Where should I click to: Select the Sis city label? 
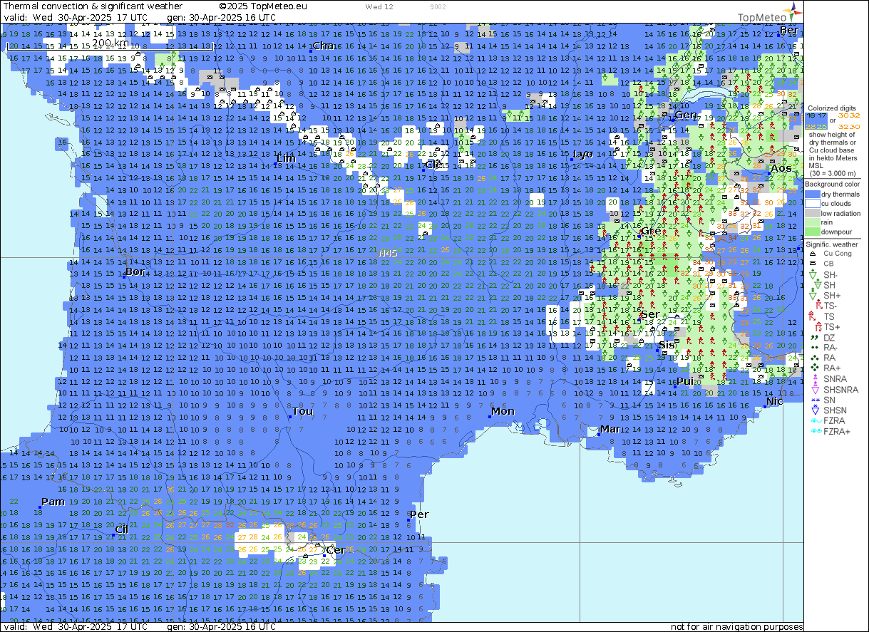click(667, 346)
